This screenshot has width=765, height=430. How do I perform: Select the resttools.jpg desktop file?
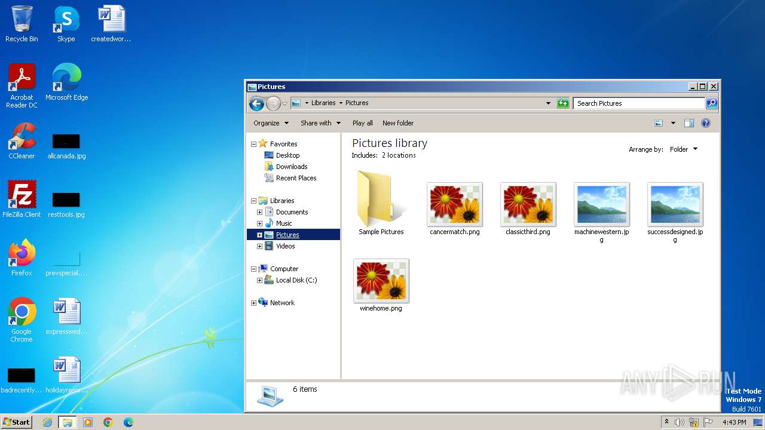[x=66, y=204]
